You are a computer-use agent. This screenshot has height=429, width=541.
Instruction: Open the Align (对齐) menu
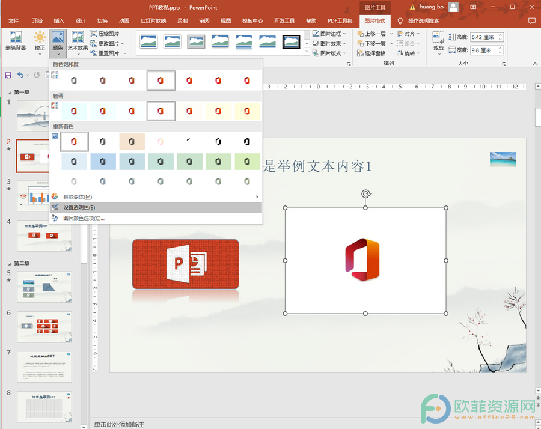point(409,34)
